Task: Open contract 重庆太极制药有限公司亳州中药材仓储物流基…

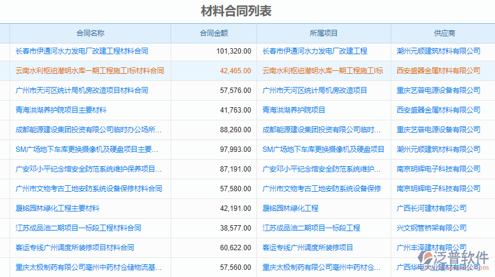Action: point(88,267)
